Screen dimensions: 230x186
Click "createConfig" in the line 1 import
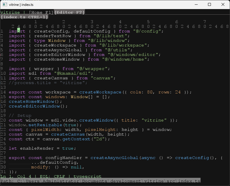coord(51,31)
